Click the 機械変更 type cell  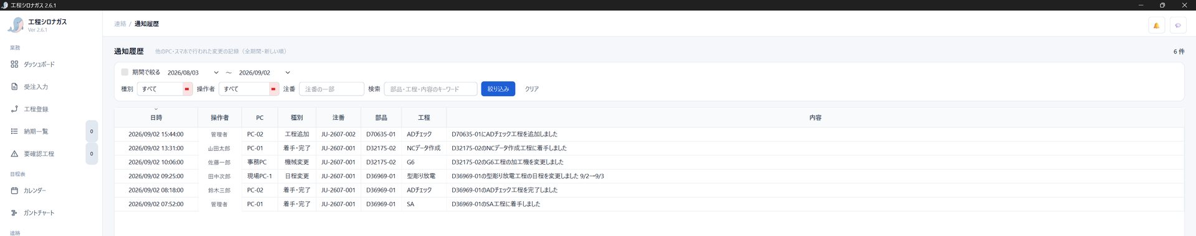point(297,162)
